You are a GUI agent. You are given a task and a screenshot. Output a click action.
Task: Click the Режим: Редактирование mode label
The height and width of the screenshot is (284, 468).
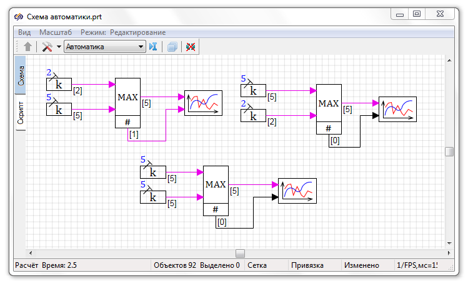(123, 32)
